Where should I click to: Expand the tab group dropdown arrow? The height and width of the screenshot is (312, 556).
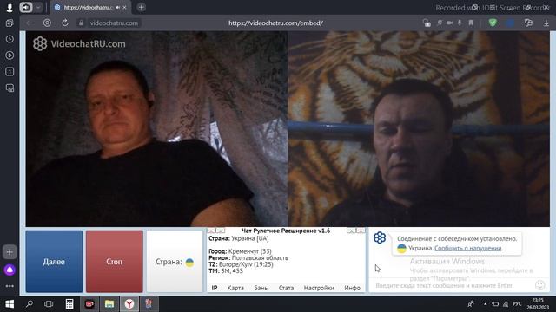click(x=38, y=7)
